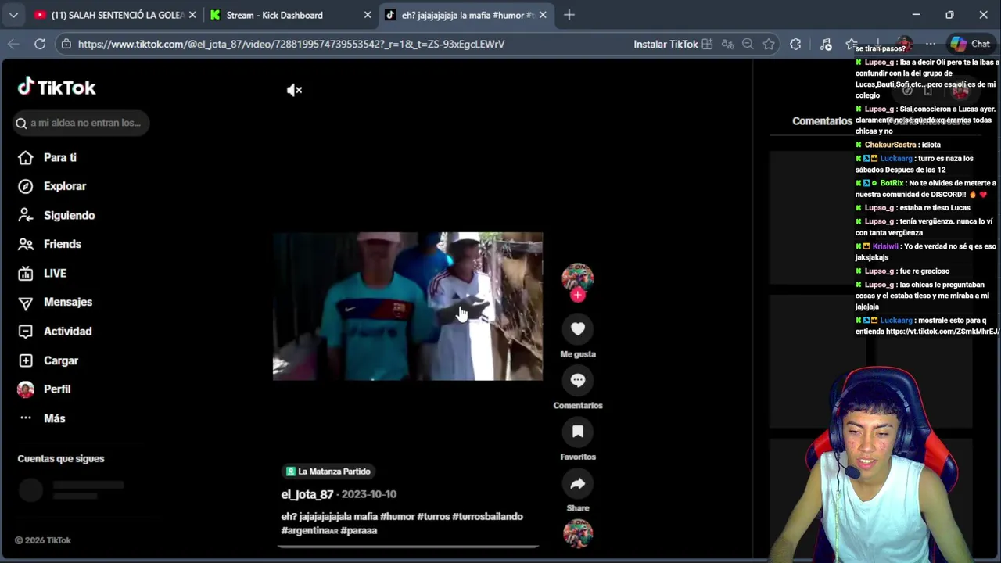1001x563 pixels.
Task: Switch to the Comentarios tab
Action: [x=822, y=121]
